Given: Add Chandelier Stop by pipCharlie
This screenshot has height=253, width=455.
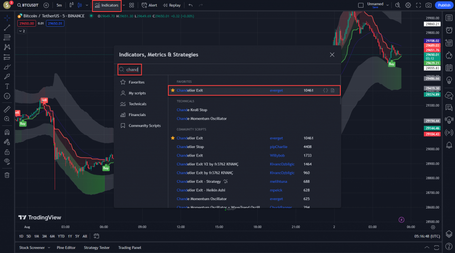Looking at the screenshot, I should pos(254,147).
